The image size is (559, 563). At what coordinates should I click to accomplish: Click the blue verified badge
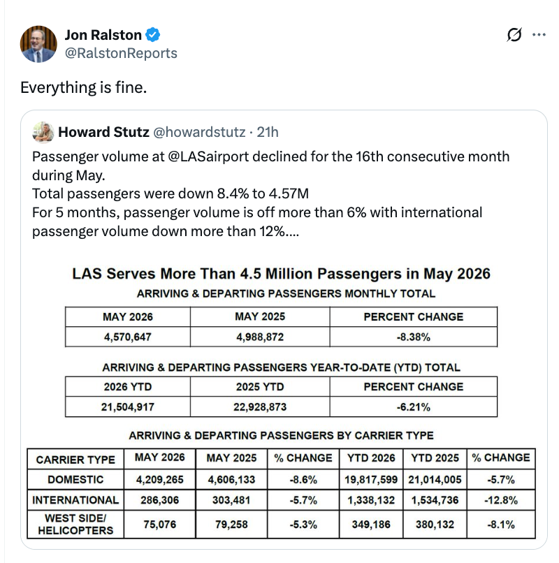tap(153, 35)
